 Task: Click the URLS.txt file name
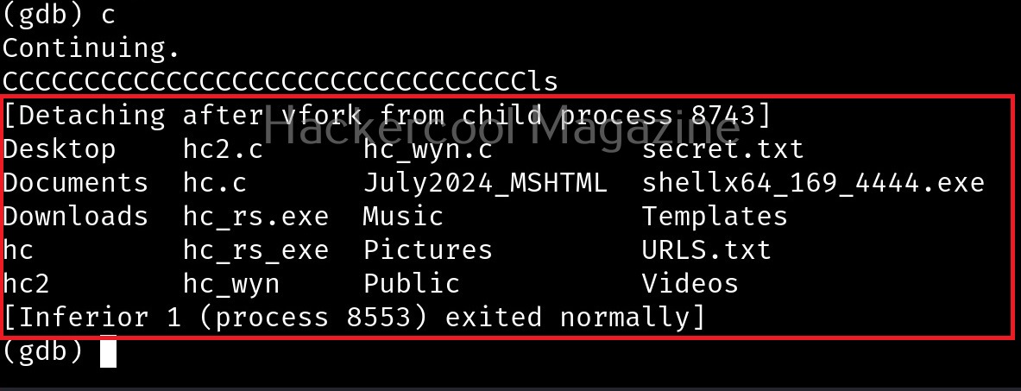pos(706,249)
